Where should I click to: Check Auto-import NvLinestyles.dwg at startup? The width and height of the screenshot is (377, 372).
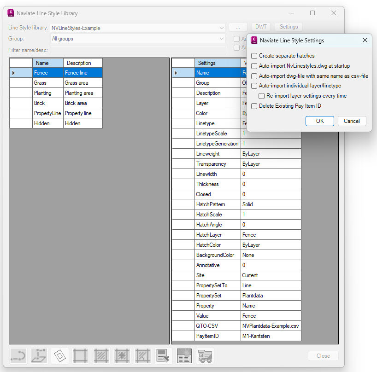[254, 66]
